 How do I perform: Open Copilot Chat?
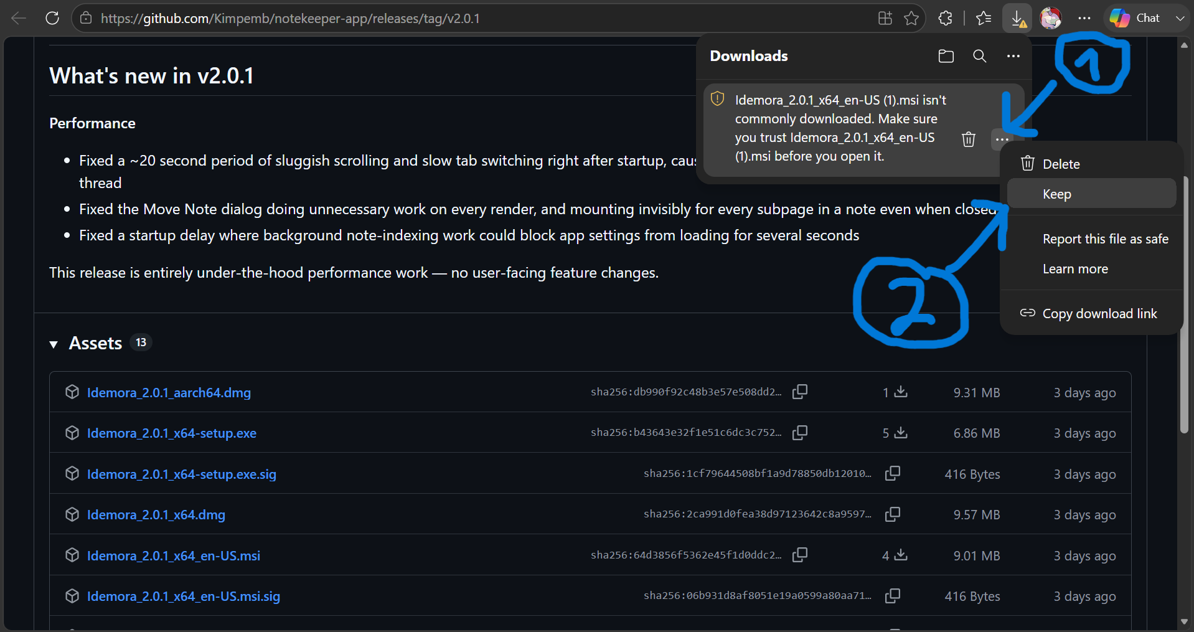tap(1135, 18)
